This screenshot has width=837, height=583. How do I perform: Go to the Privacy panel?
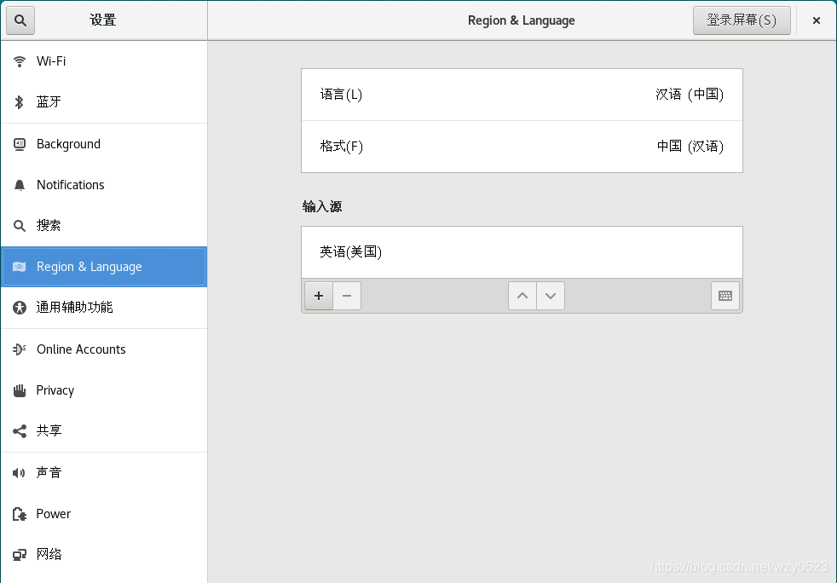click(104, 391)
